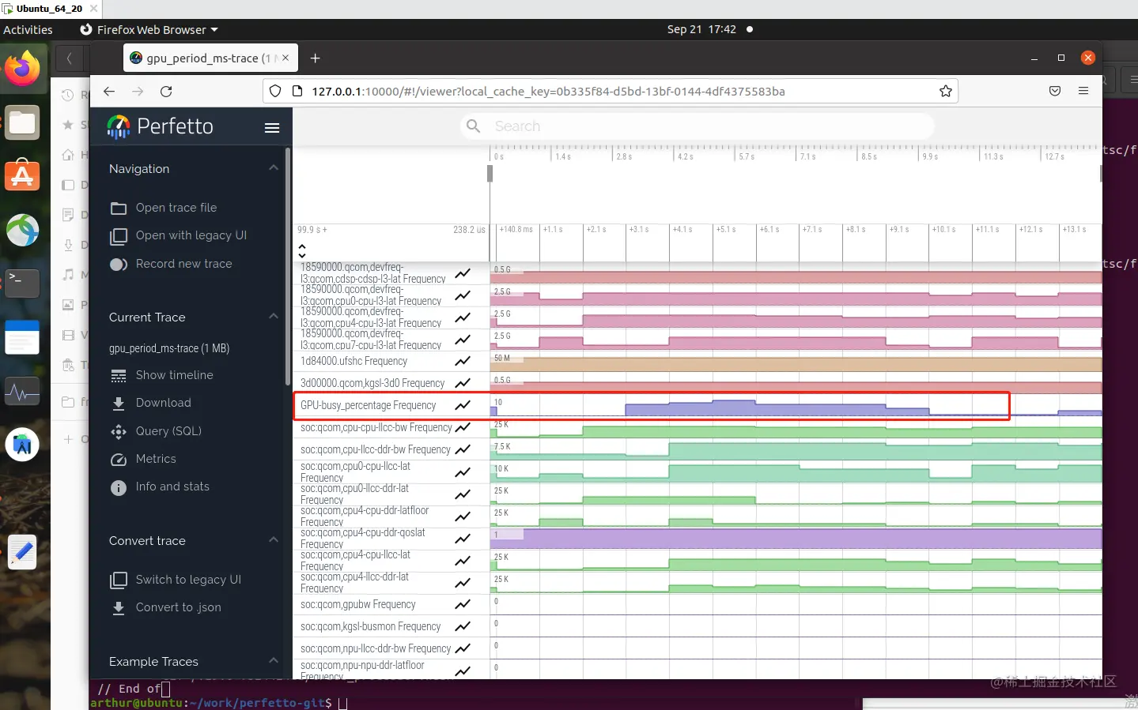Screen dimensions: 1138x710
Task: Click chart icon of soc:qcom,gpubw Frequency track
Action: (x=463, y=604)
